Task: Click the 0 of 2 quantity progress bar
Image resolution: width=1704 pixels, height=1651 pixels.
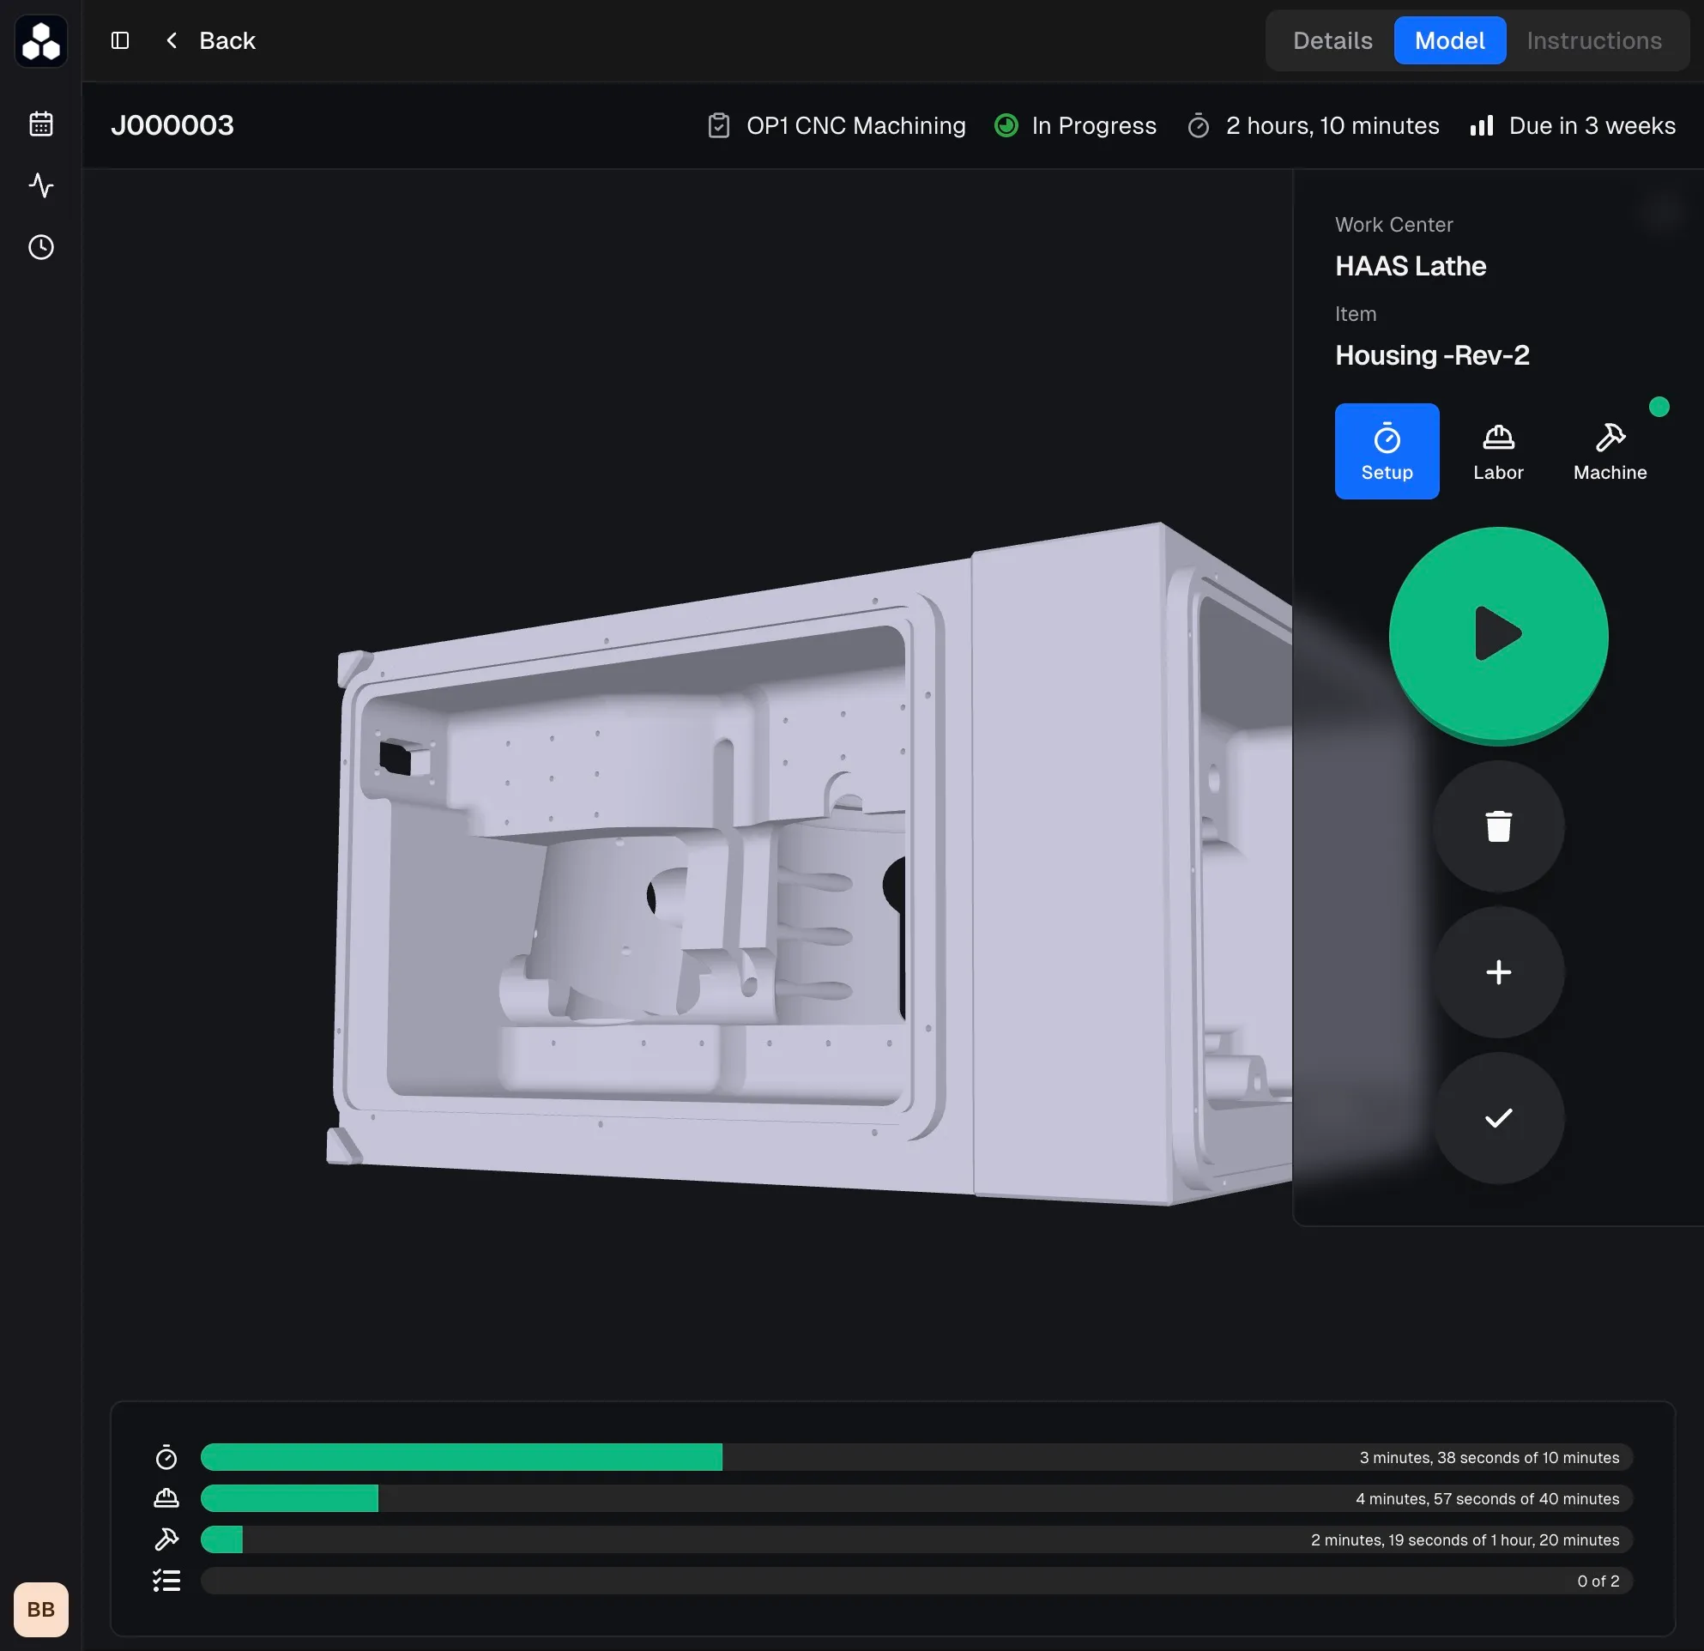Action: 916,1581
